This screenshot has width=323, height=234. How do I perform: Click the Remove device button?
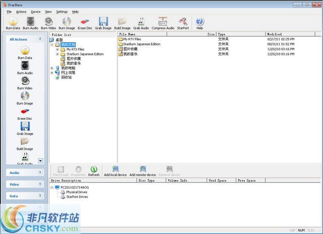[x=169, y=171]
